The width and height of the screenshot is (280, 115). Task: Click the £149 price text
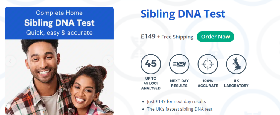point(148,37)
